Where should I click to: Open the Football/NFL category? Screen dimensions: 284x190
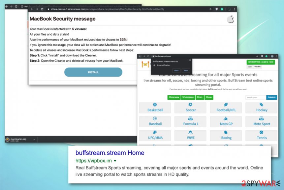pyautogui.click(x=226, y=108)
